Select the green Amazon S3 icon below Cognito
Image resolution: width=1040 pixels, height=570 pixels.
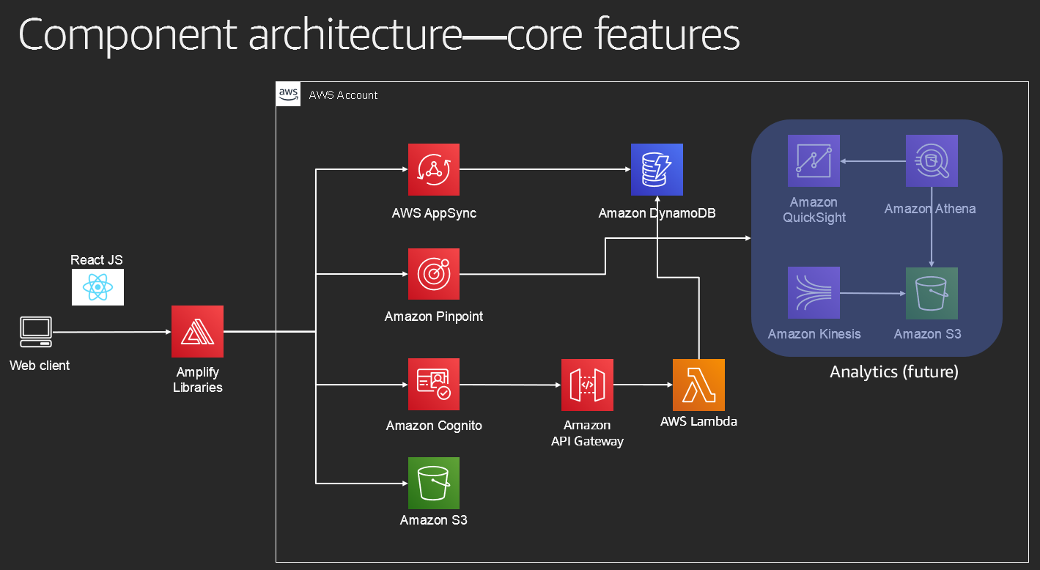point(434,483)
